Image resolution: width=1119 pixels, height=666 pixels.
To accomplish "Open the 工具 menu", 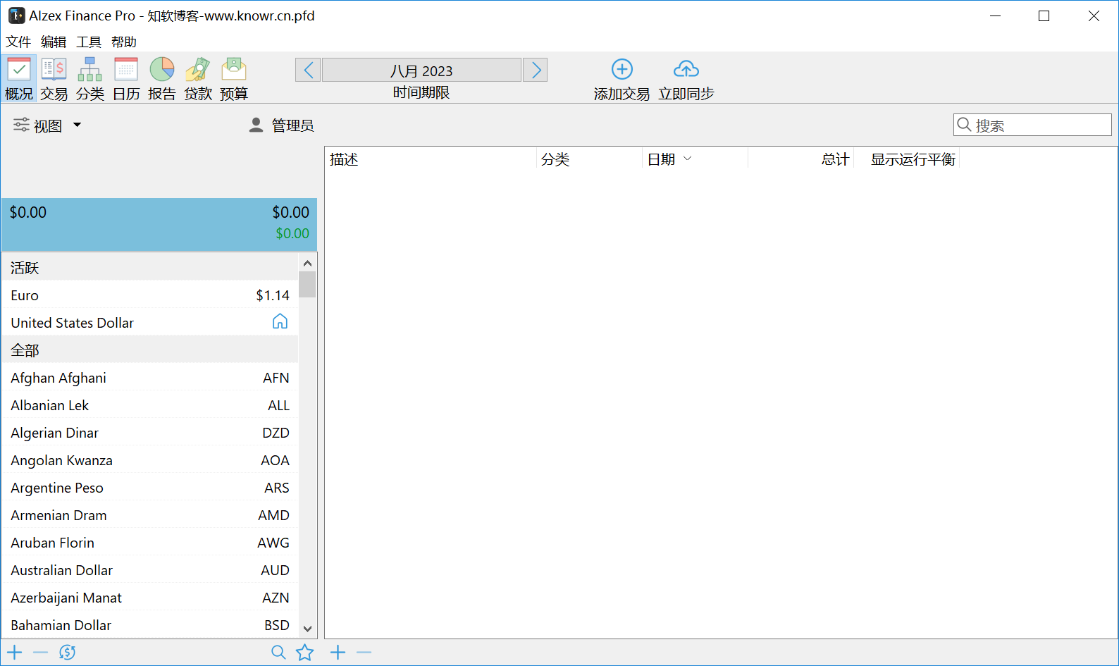I will [89, 42].
